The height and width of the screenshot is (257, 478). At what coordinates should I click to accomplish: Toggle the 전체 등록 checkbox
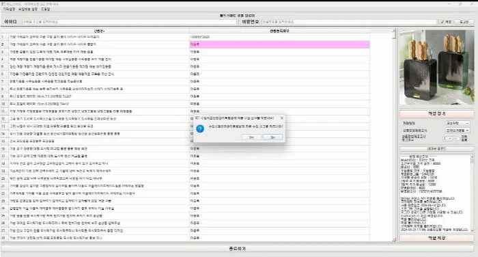(458, 139)
